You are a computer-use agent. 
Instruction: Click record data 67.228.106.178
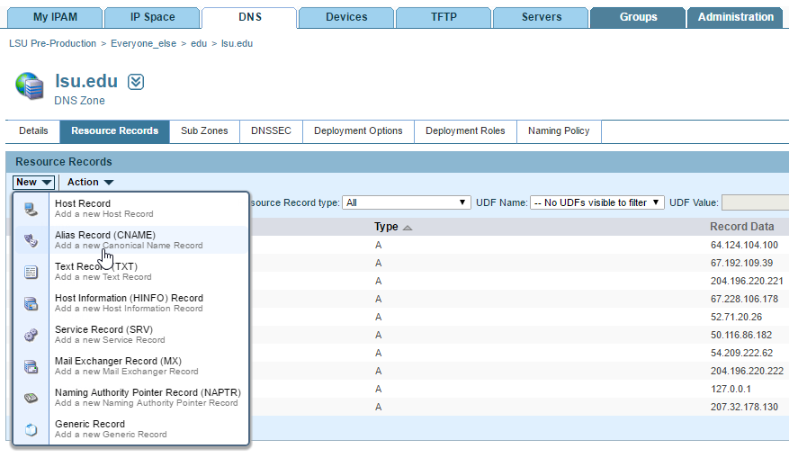744,299
